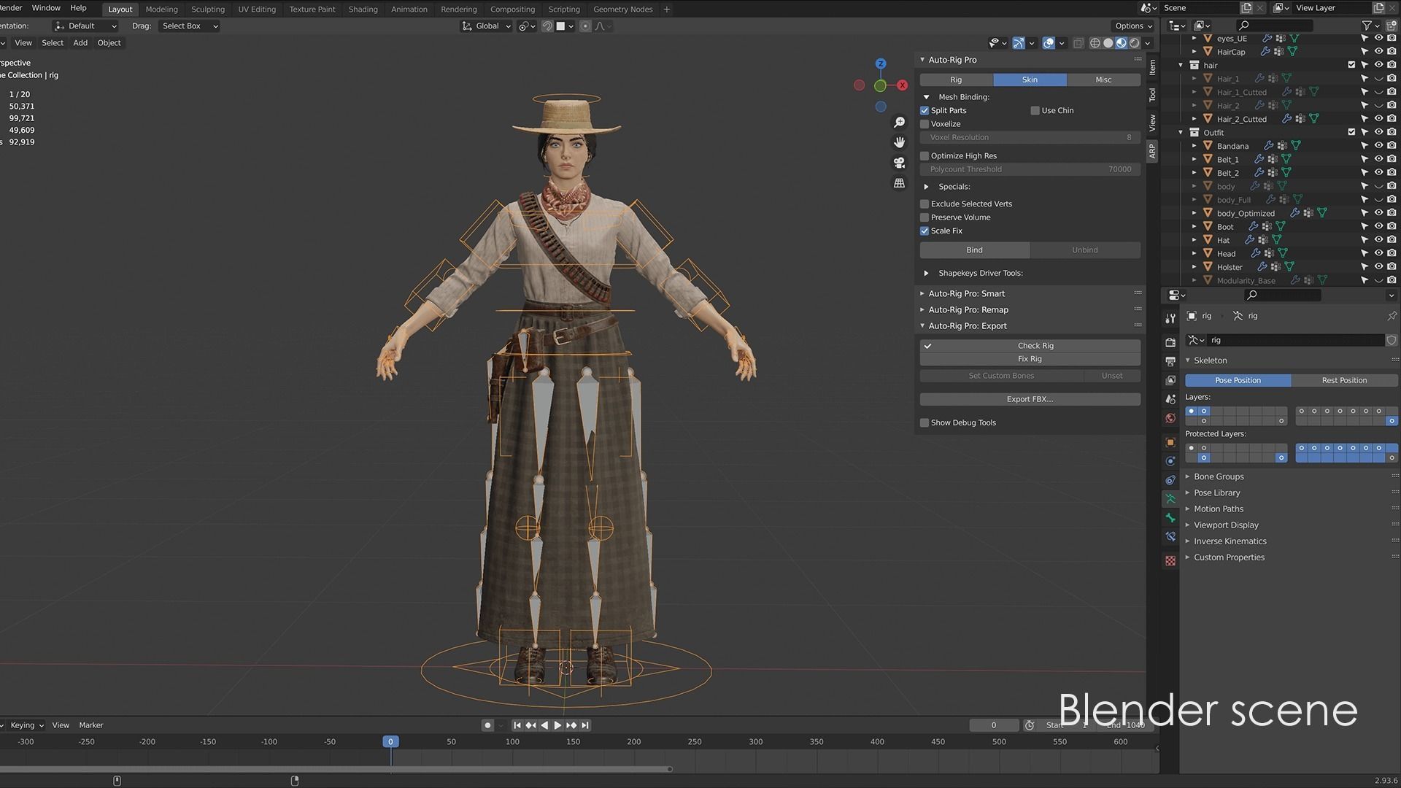Click the outliner filter funnel icon
This screenshot has height=788, width=1401.
1367,26
